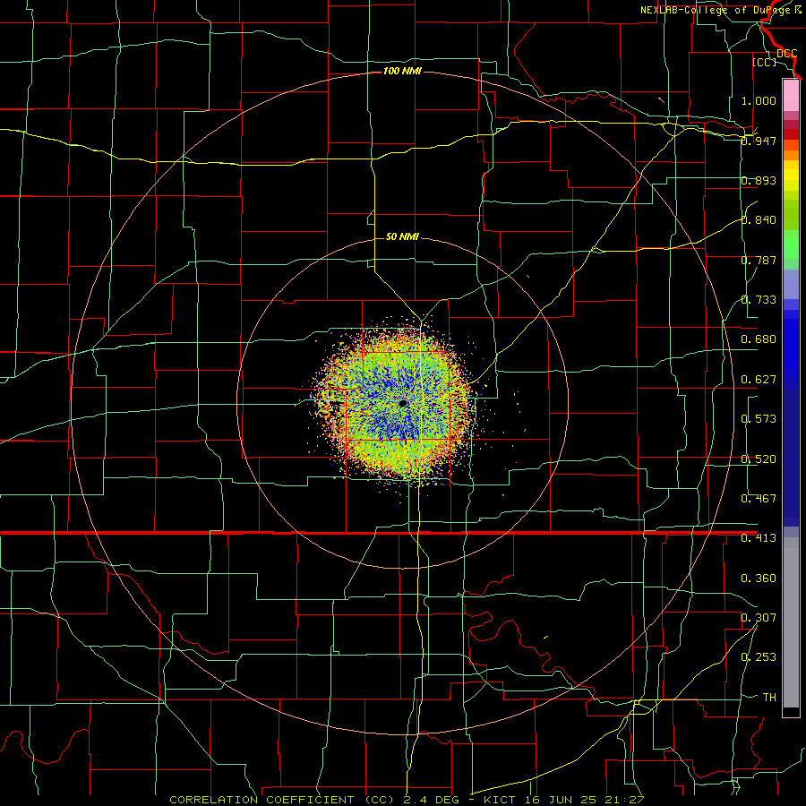Select the 0.467 scale value
The image size is (806, 806).
(x=759, y=499)
